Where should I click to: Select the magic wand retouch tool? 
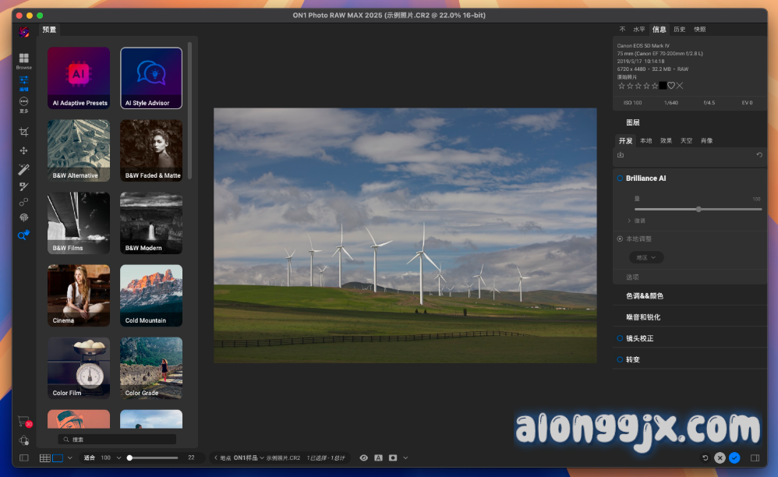[x=24, y=169]
